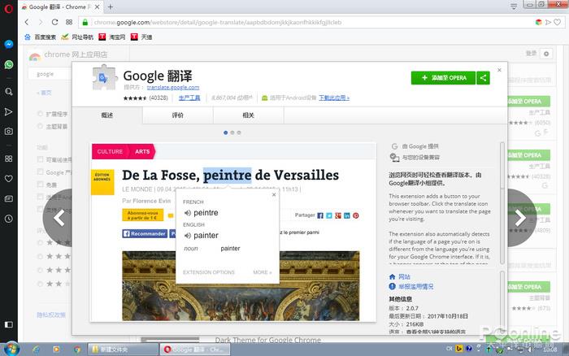This screenshot has width=569, height=356.
Task: Open Speed Dial grid icon in sidebar
Action: point(8,158)
